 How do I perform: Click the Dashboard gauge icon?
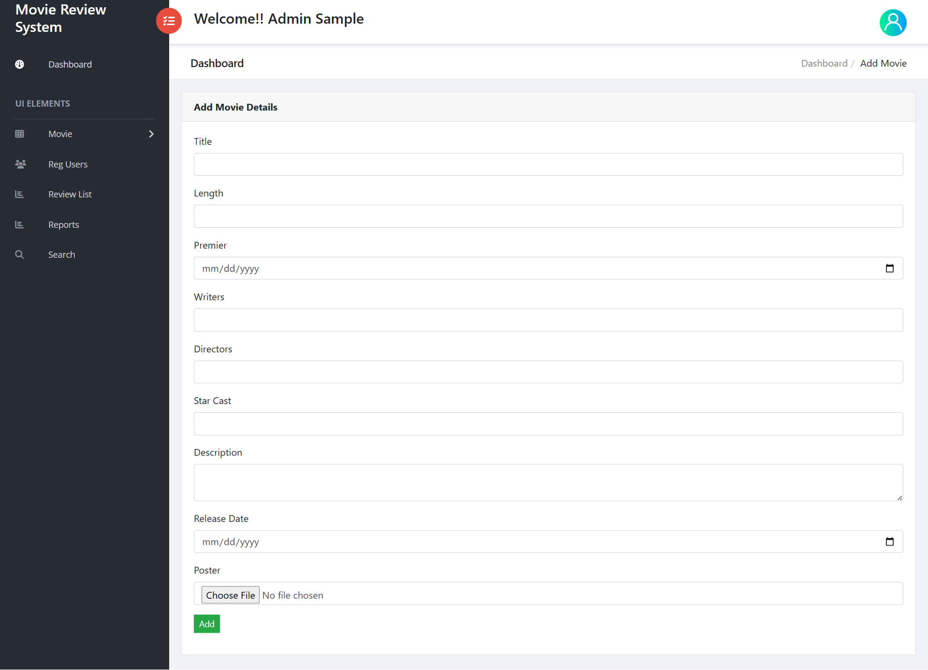click(19, 64)
